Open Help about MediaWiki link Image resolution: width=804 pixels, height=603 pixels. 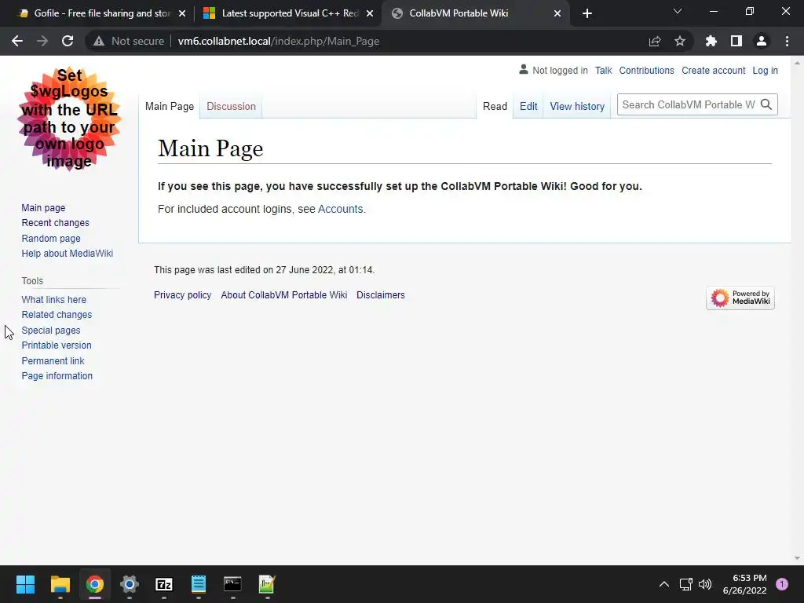(68, 254)
